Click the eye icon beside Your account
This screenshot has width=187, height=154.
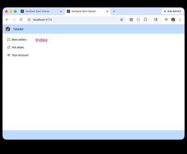point(9,55)
